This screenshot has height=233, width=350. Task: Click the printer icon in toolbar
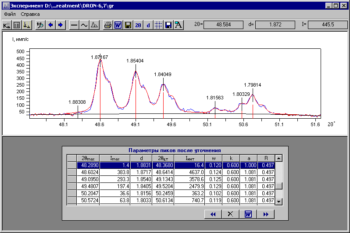coord(107,25)
